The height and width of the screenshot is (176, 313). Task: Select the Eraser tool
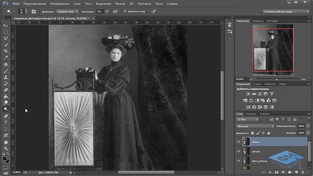coord(6,90)
